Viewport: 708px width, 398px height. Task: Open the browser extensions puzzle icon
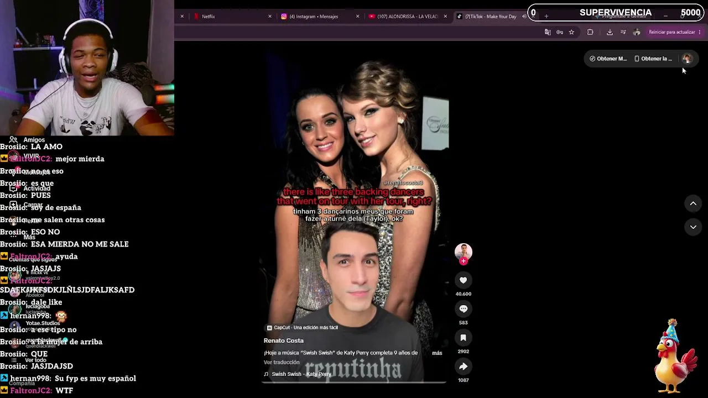point(590,32)
